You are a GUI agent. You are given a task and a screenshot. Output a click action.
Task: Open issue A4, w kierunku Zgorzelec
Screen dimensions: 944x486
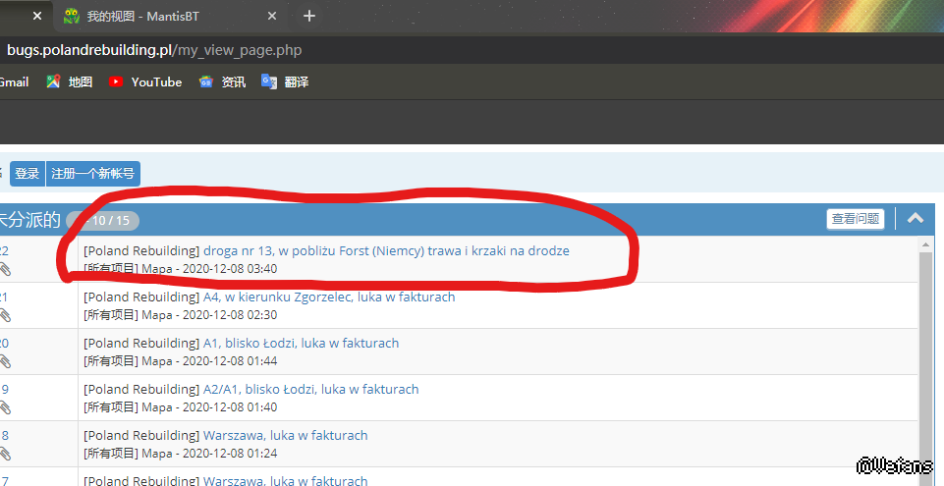click(x=329, y=297)
